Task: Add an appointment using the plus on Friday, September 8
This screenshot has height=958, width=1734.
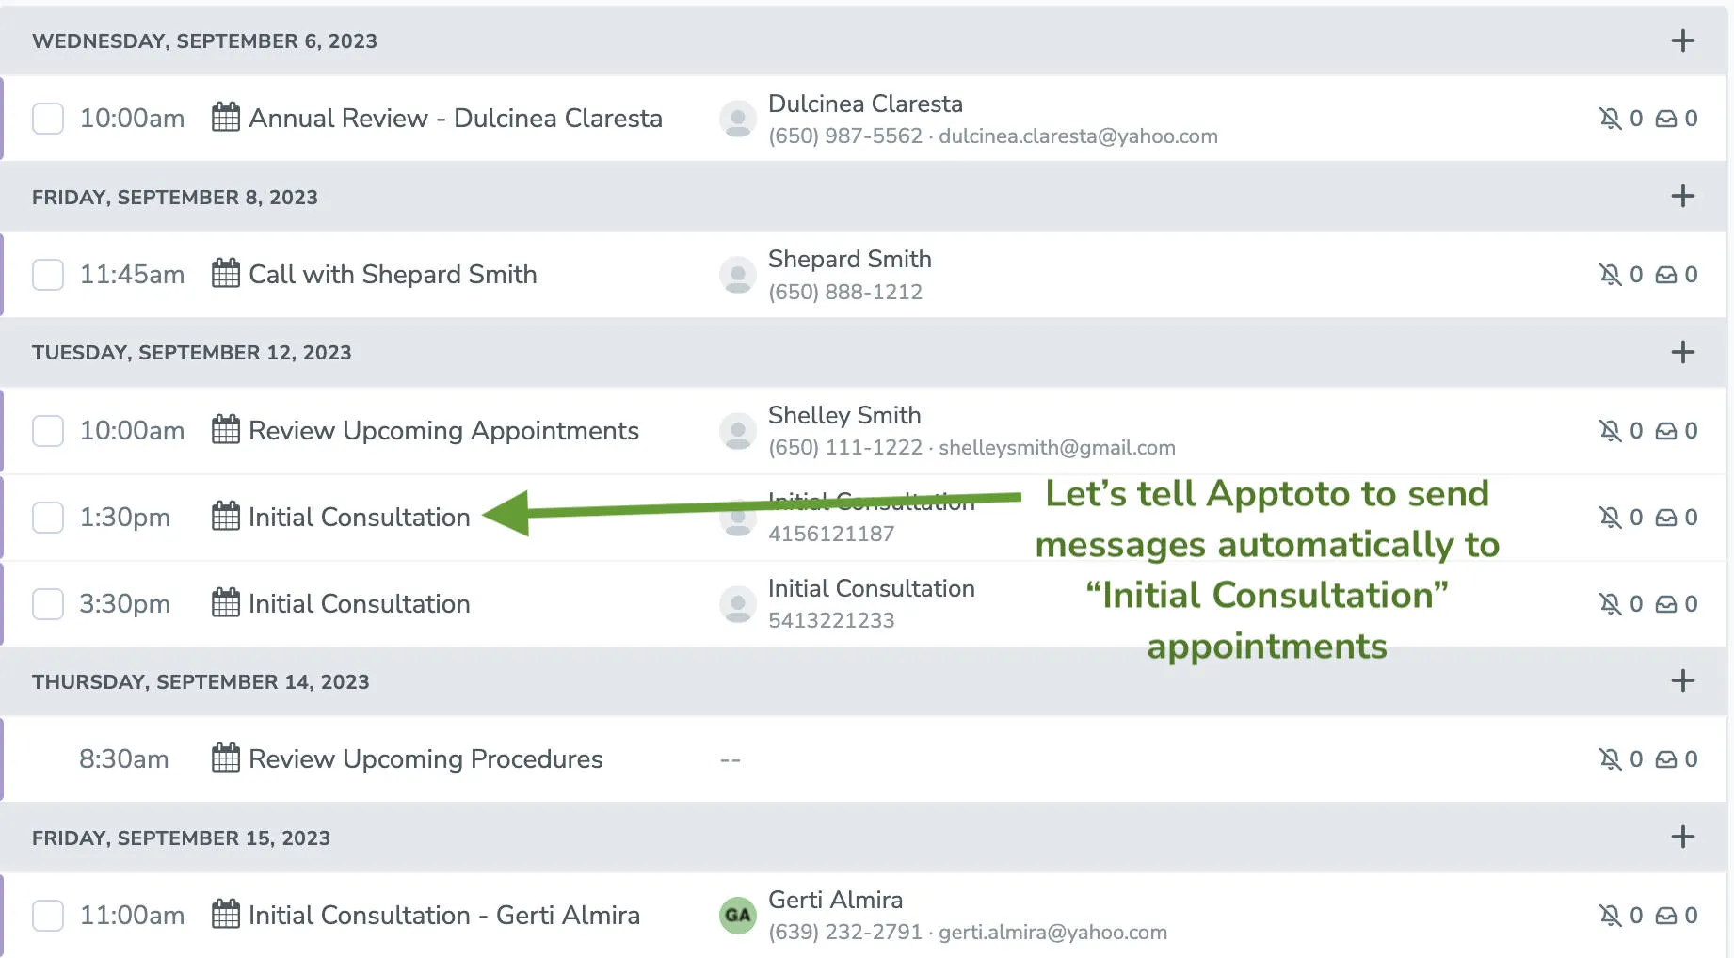Action: [1681, 197]
